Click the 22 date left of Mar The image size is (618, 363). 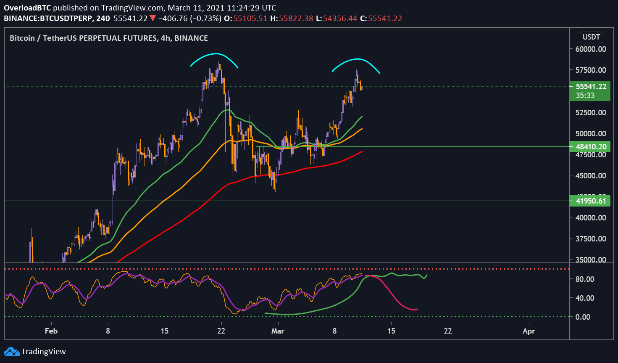pyautogui.click(x=221, y=331)
